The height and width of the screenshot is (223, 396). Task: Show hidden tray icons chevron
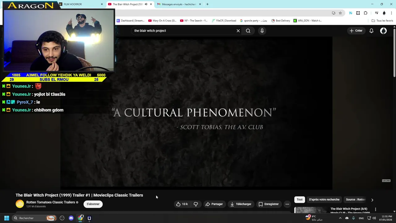340,218
